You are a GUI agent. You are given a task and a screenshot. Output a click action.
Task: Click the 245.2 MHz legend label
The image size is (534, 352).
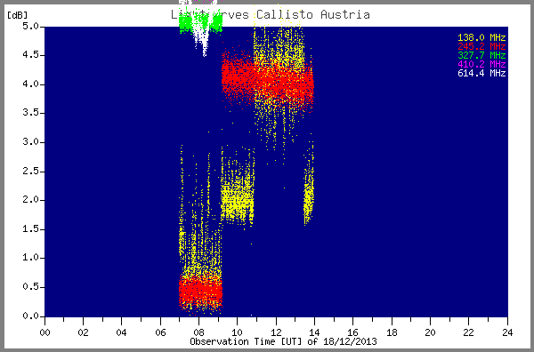click(481, 46)
